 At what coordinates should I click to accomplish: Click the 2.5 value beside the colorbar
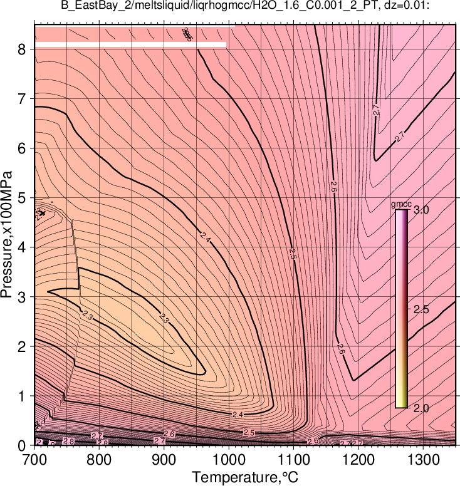pyautogui.click(x=422, y=309)
